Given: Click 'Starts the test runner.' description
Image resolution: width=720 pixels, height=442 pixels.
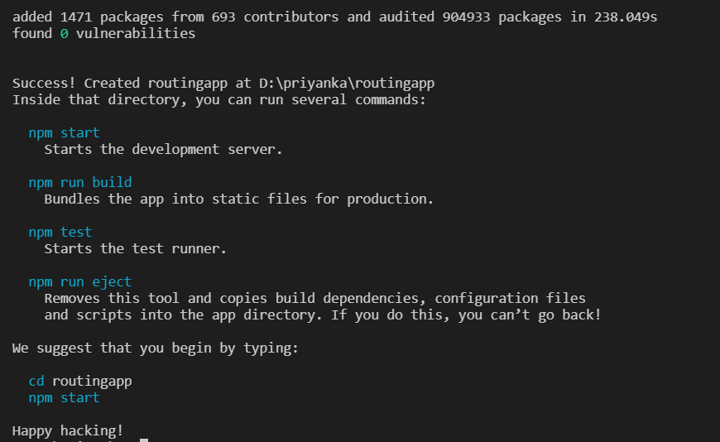Looking at the screenshot, I should [136, 248].
